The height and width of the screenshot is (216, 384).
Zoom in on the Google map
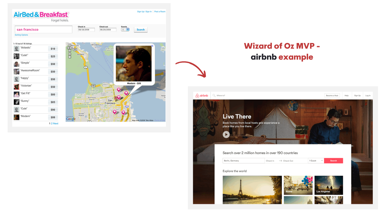69,53
